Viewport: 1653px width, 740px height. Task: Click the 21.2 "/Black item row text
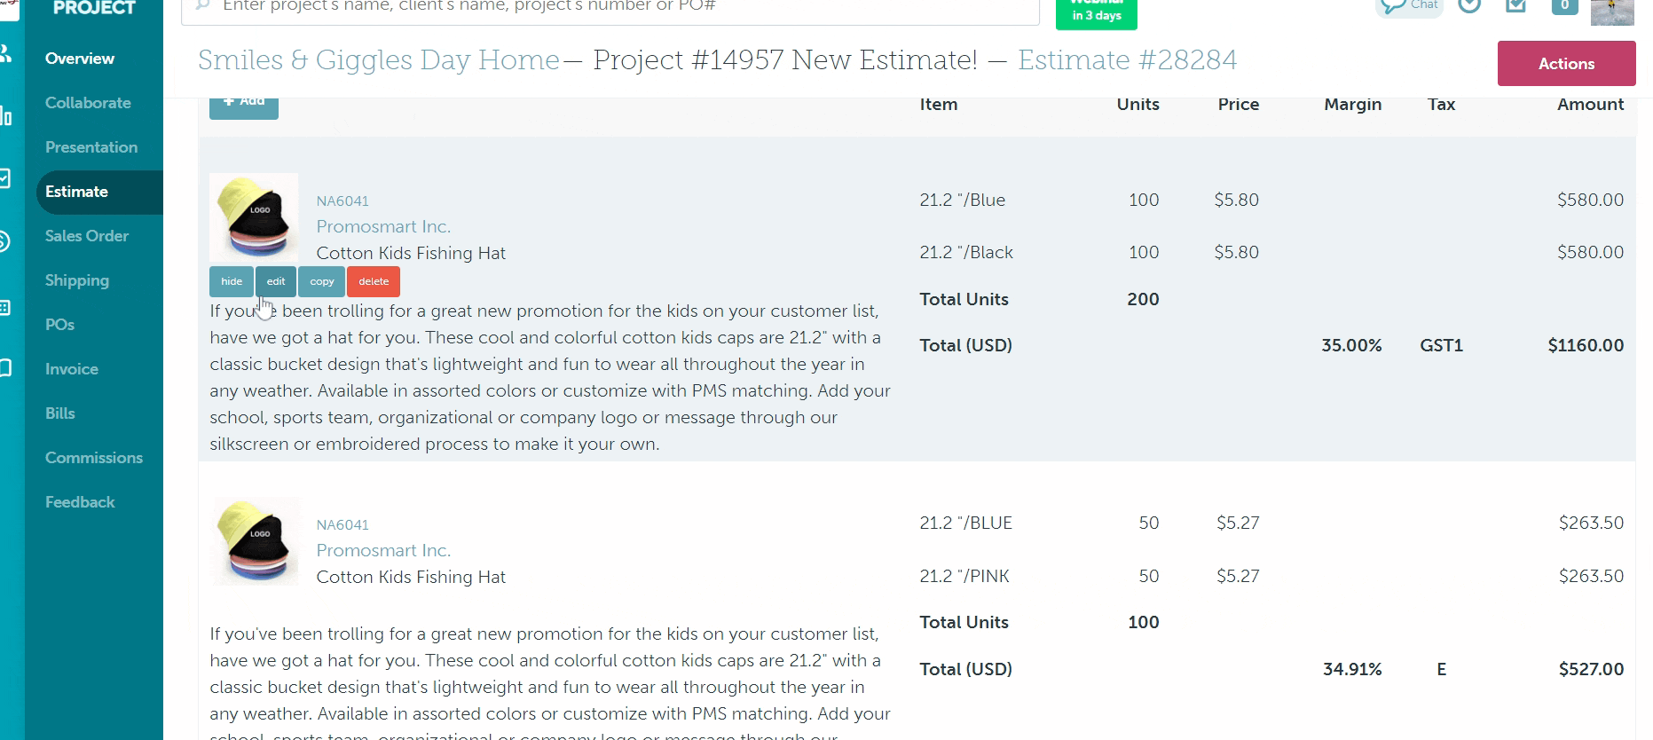(966, 253)
